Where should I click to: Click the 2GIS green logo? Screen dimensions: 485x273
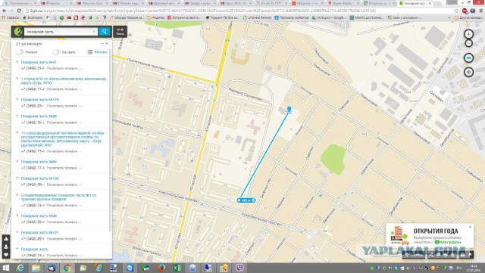[18, 32]
